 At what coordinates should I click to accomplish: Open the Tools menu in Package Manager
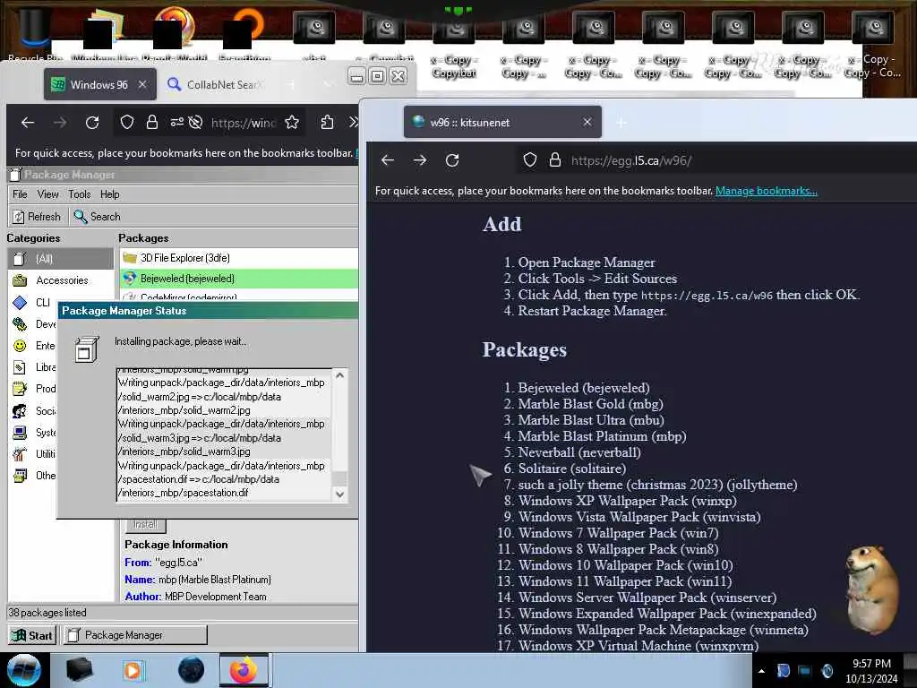coord(79,194)
